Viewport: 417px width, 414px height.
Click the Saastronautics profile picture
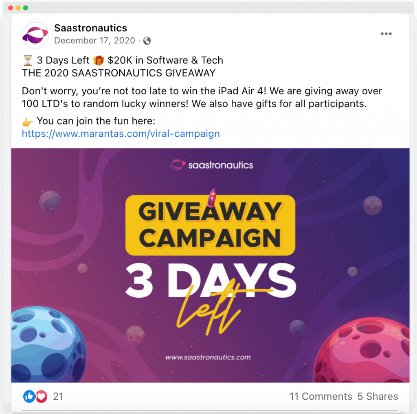35,35
